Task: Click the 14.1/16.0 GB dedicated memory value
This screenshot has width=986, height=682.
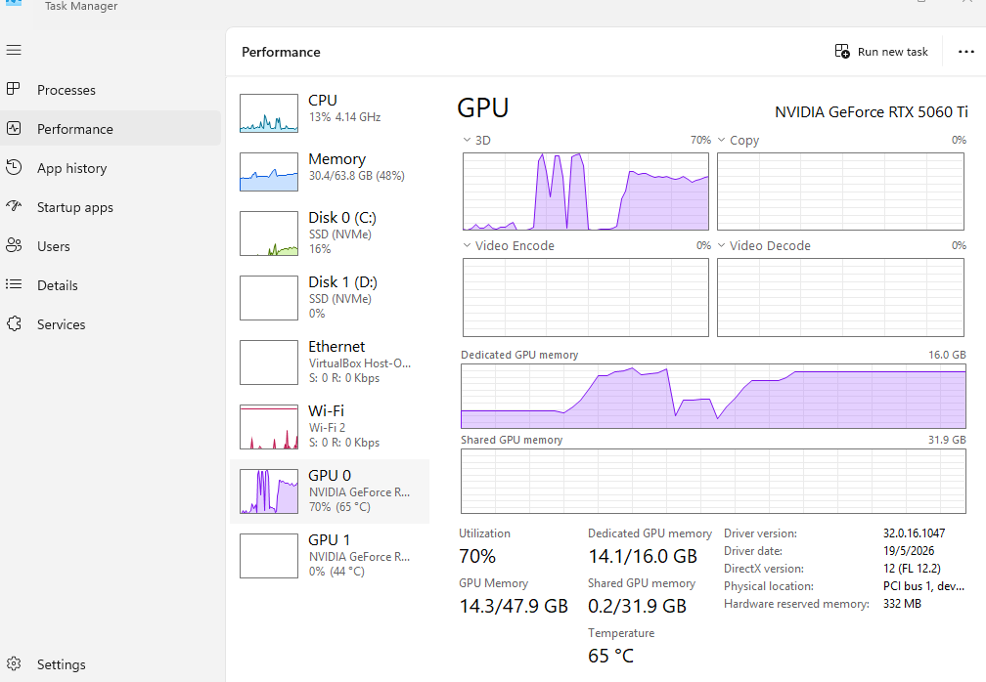Action: 643,556
